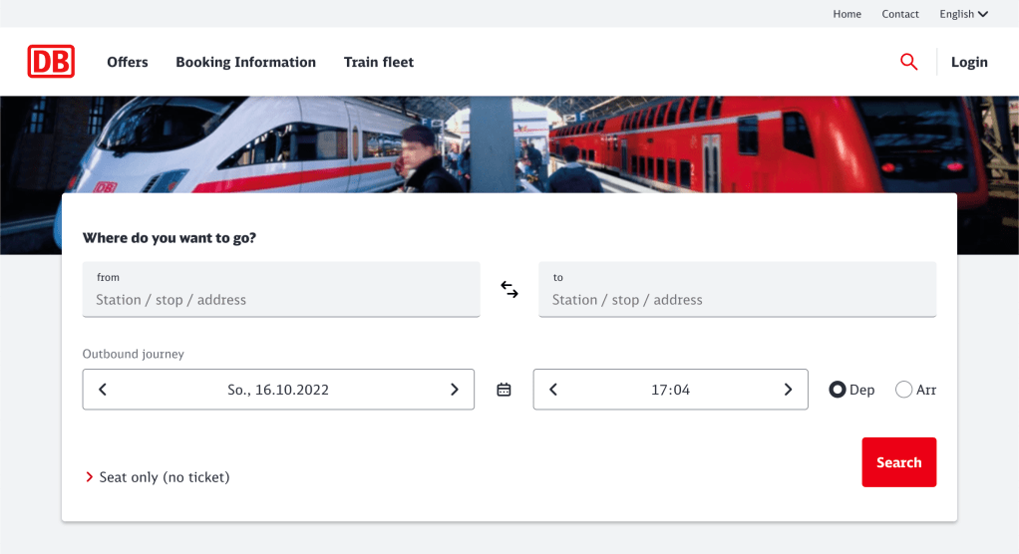
Task: Open the English language dropdown
Action: click(963, 14)
